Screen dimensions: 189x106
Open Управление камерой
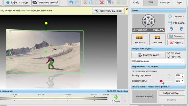pos(45,2)
